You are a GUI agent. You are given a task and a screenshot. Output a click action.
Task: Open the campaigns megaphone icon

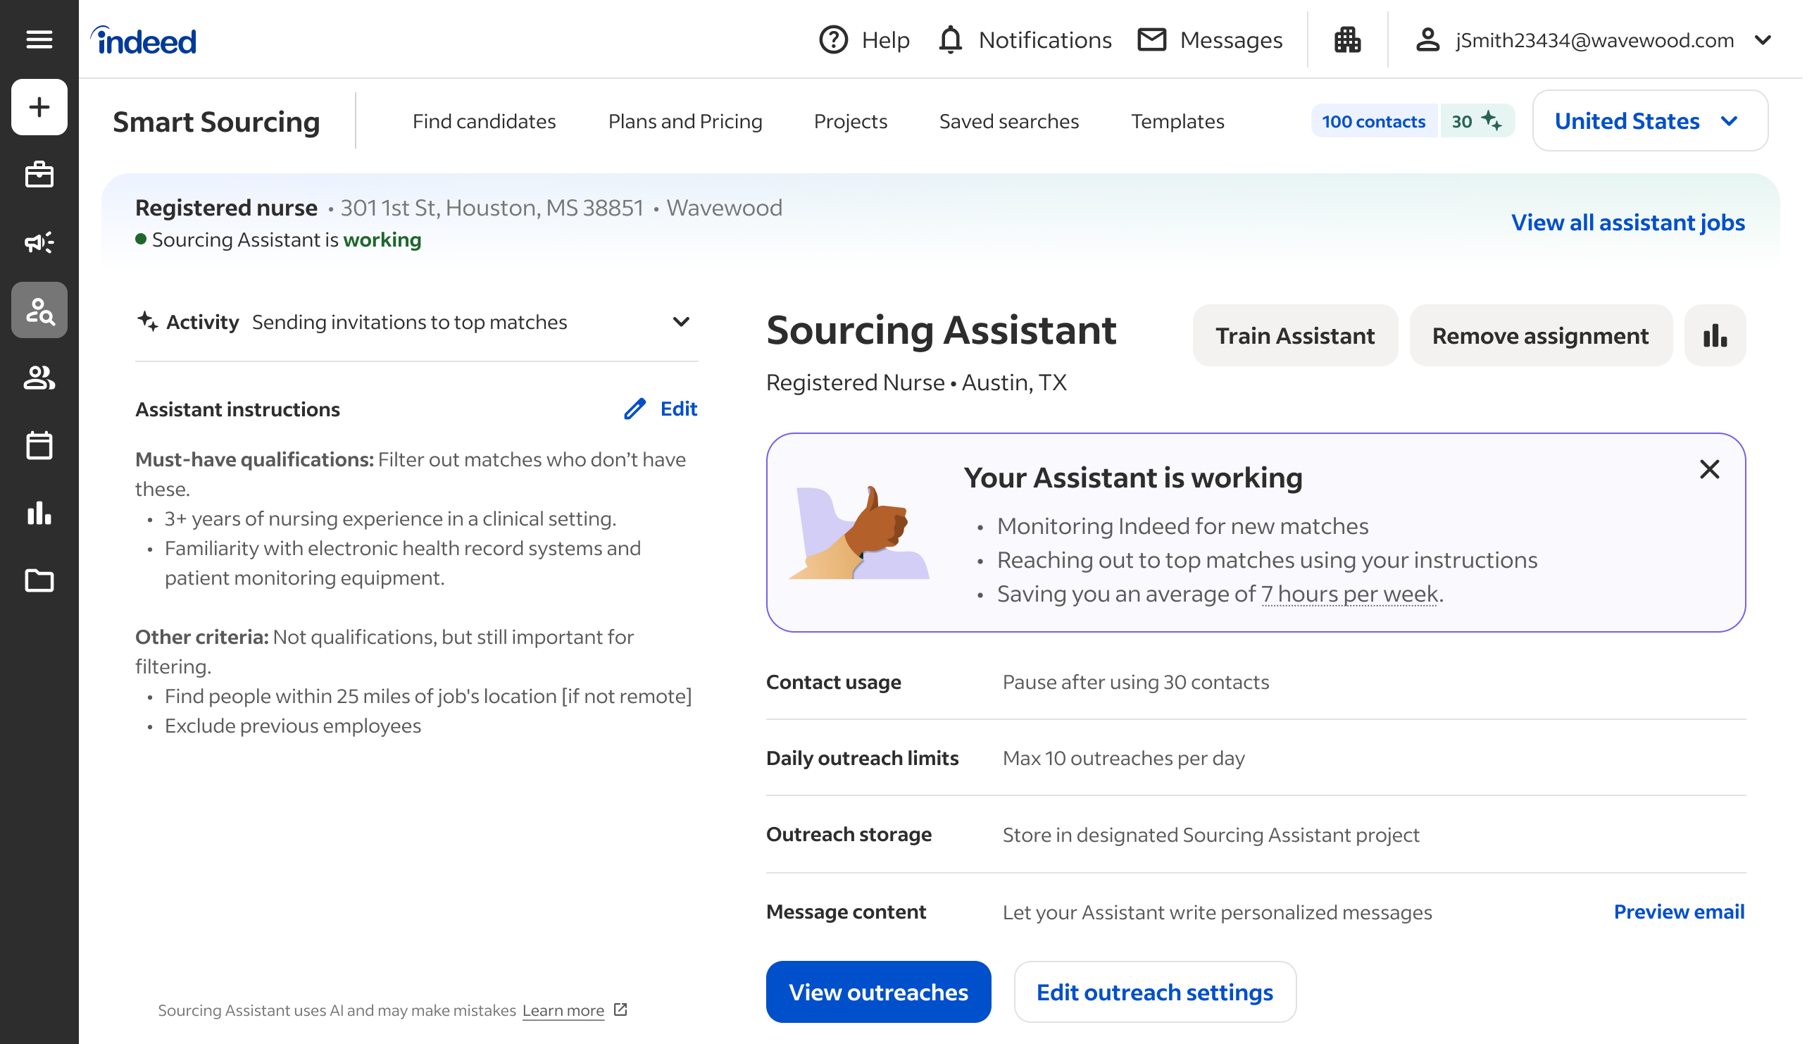[x=39, y=242]
